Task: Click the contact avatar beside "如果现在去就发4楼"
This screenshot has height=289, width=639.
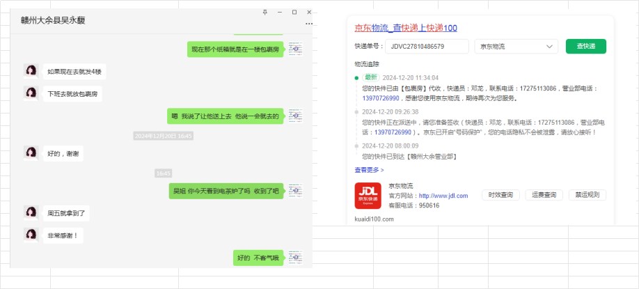Action: [31, 71]
